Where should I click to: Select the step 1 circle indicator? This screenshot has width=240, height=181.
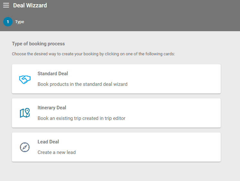(8, 22)
